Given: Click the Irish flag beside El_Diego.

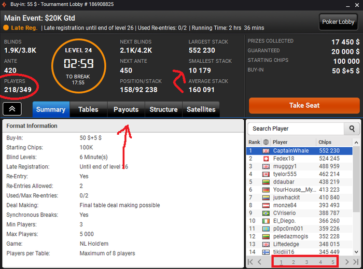Looking at the screenshot, I should point(266,221).
